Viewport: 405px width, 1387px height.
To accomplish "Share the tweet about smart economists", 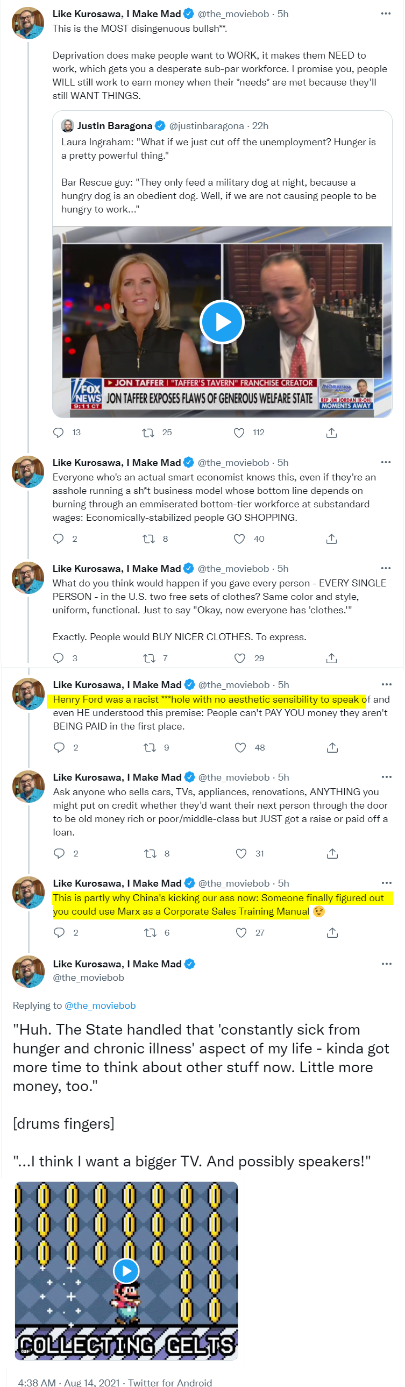I will [x=332, y=539].
